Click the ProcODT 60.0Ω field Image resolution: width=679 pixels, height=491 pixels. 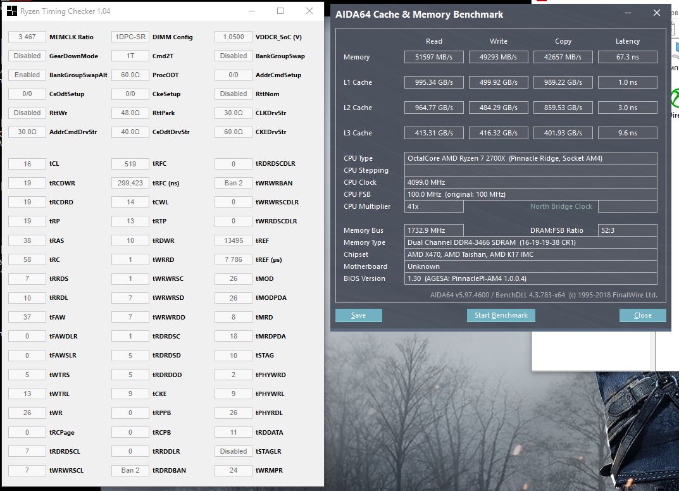point(130,75)
